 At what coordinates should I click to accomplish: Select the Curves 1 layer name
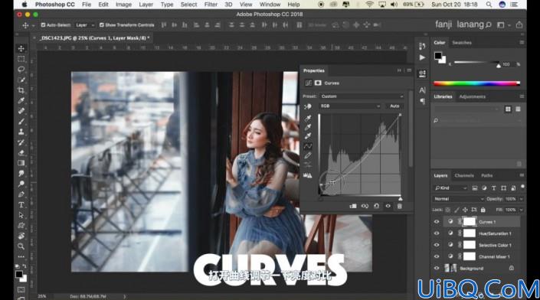487,222
